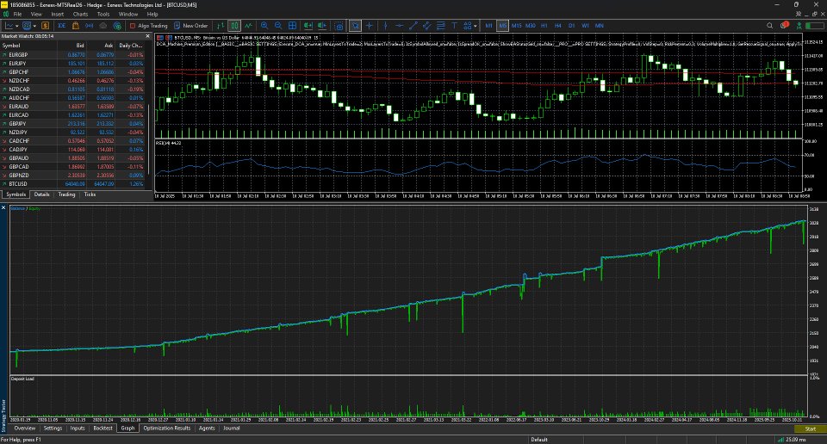Zoom in on the chart
827x444 pixels.
[x=264, y=25]
